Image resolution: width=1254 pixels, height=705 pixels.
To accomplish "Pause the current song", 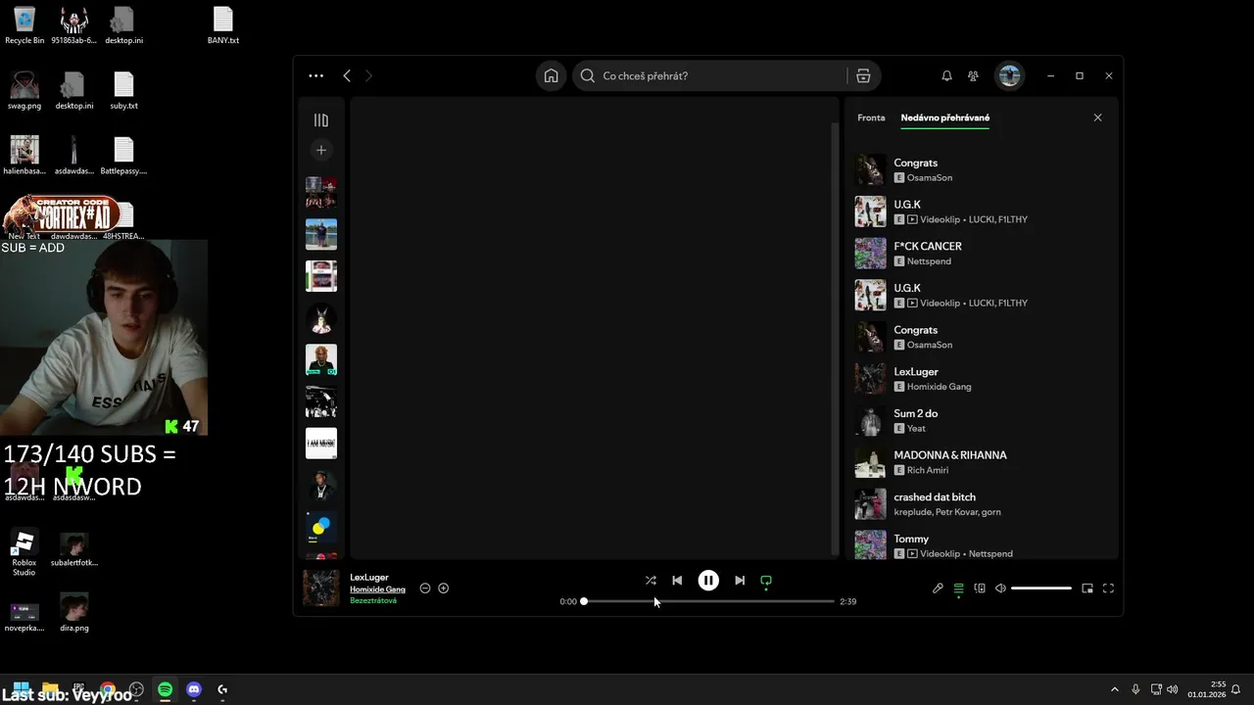I will [708, 581].
